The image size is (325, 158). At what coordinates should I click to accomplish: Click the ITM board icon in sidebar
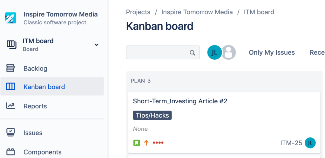coord(11,45)
